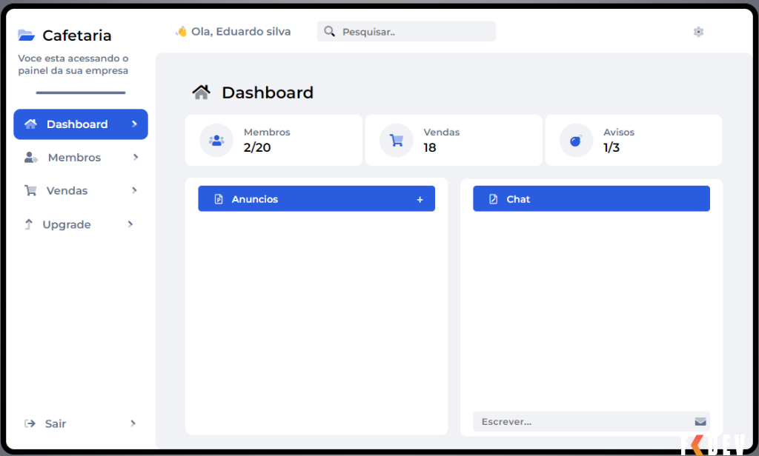
Task: Expand the Sair chevron
Action: [133, 423]
